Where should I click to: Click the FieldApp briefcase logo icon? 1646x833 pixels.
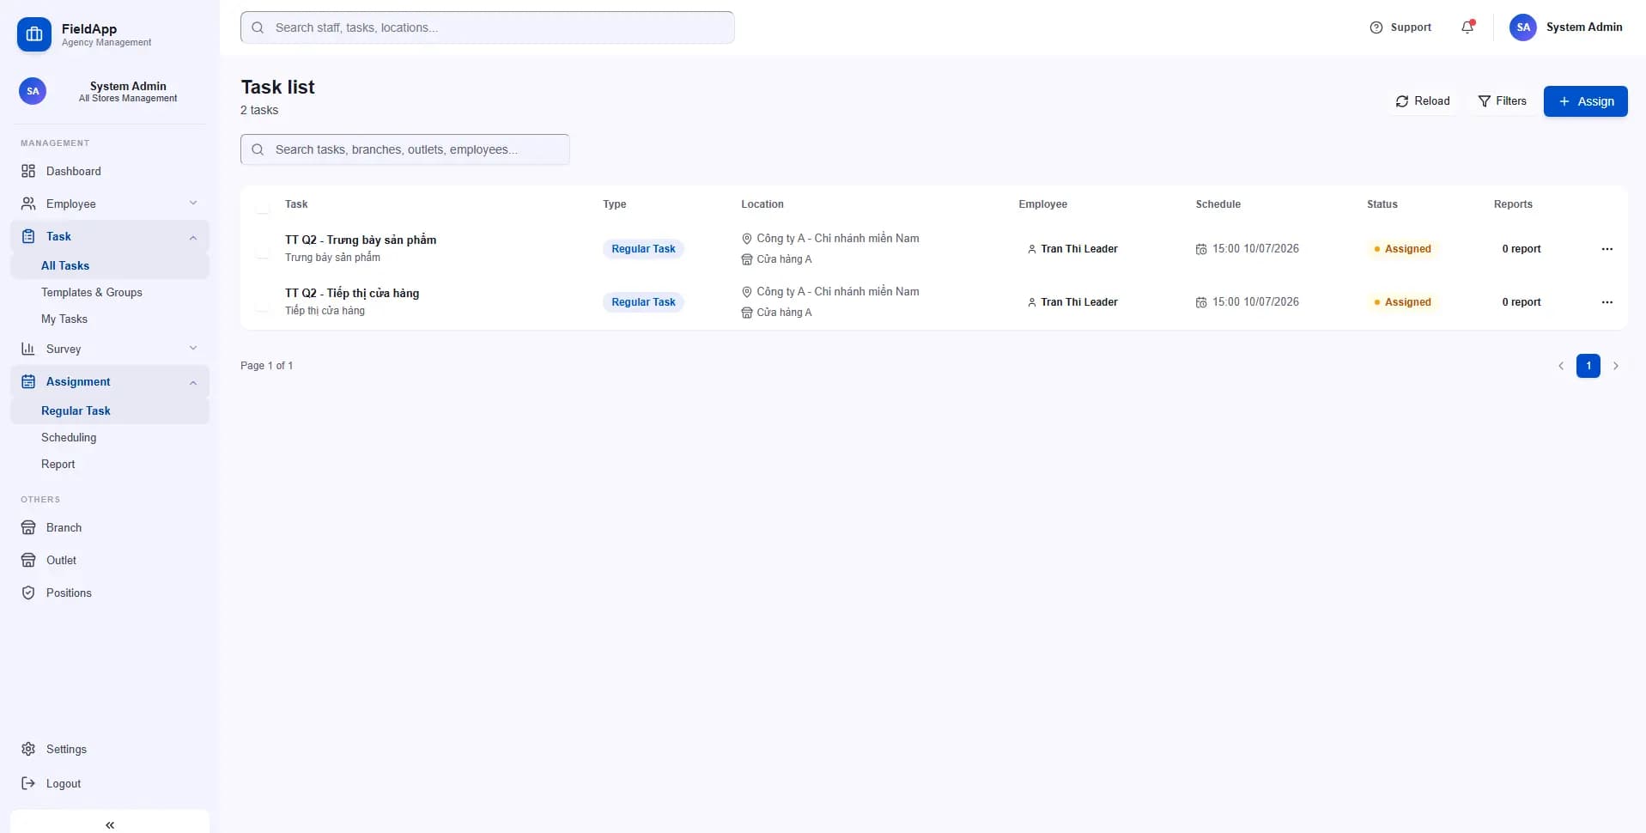(x=34, y=34)
